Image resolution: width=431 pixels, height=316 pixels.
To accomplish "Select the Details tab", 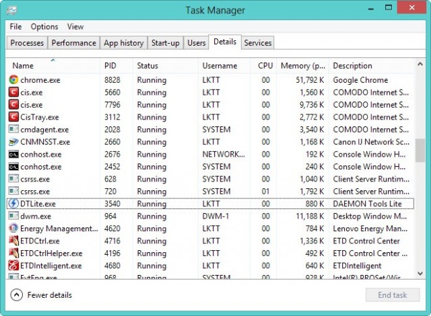I will pyautogui.click(x=225, y=42).
